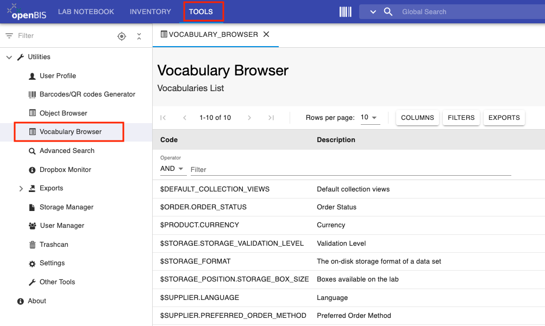Click the Advanced Search magnifier icon
545x326 pixels.
[x=32, y=151]
